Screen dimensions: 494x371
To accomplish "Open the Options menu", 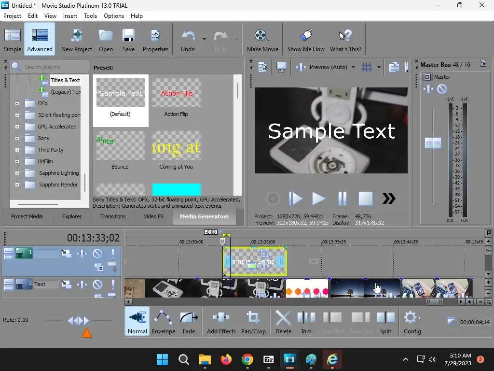I will pos(114,16).
